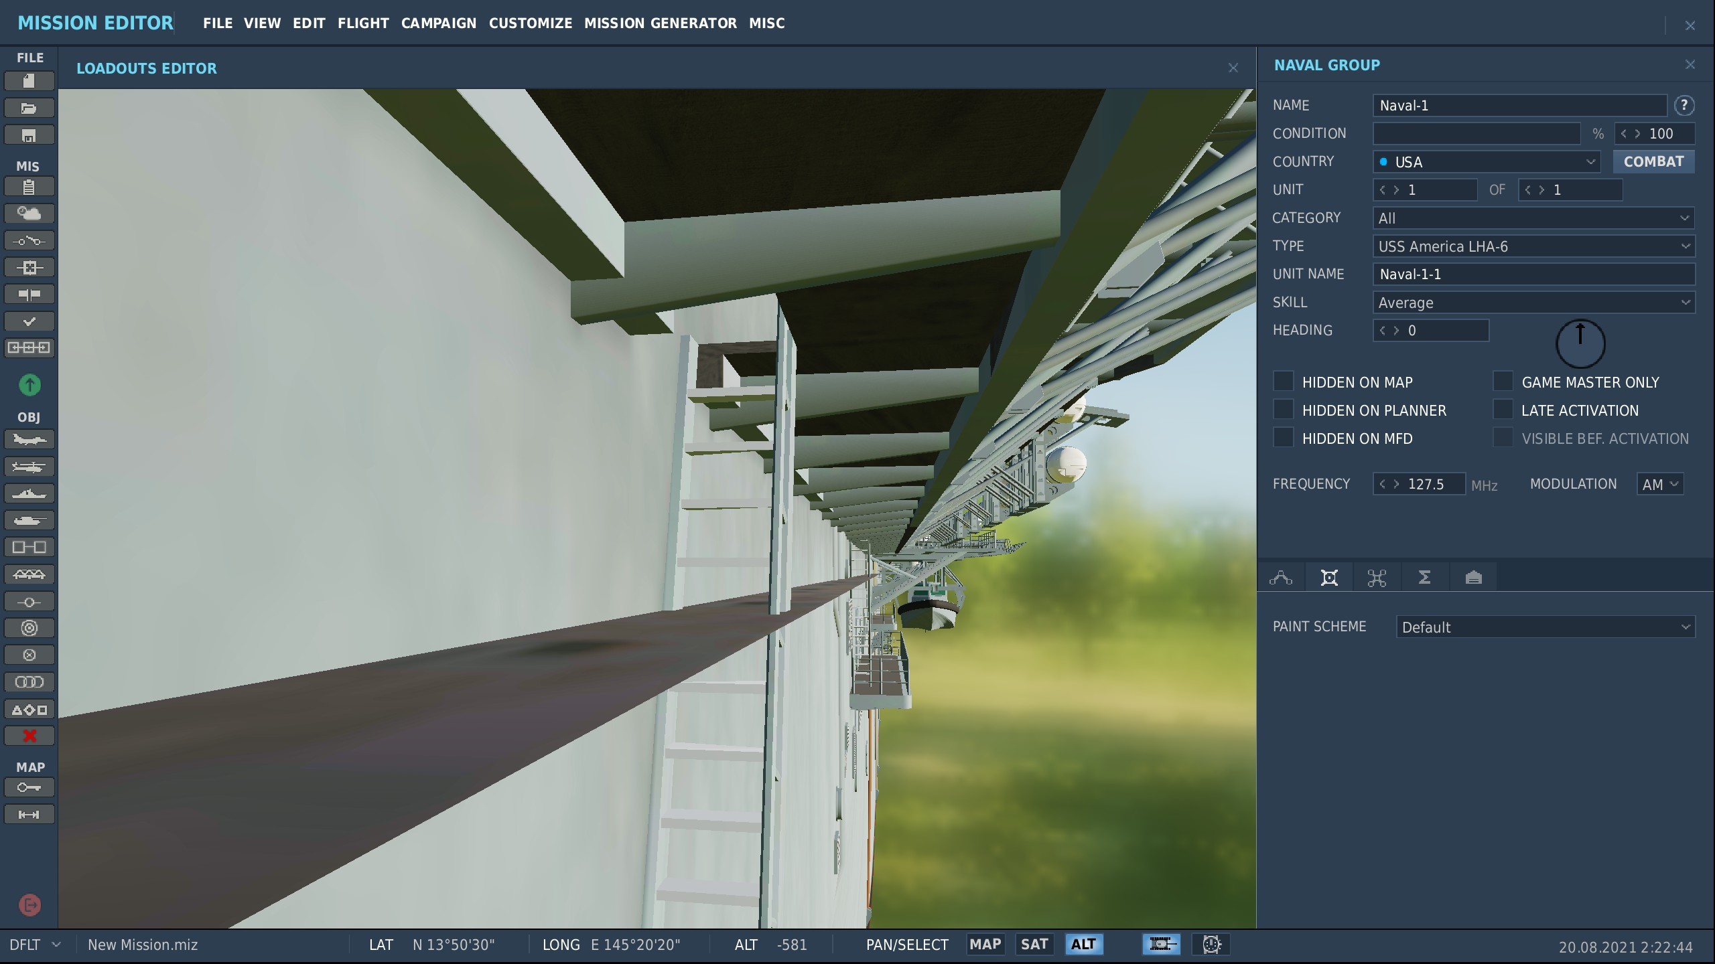
Task: Expand the Paint Scheme dropdown
Action: (x=1546, y=627)
